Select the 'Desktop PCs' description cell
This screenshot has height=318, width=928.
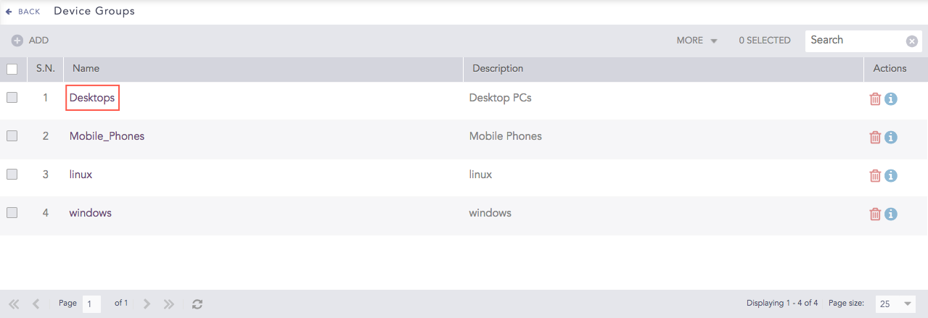(500, 97)
